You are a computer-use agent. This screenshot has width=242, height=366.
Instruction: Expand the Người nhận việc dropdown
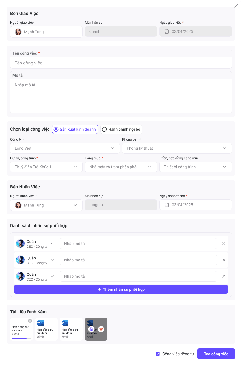tap(46, 205)
